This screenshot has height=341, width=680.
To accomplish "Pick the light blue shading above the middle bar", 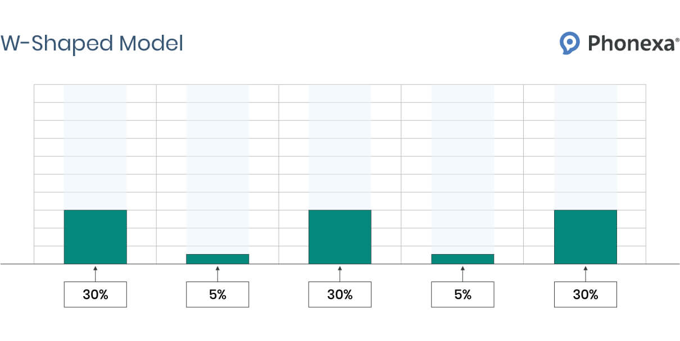I will click(340, 147).
